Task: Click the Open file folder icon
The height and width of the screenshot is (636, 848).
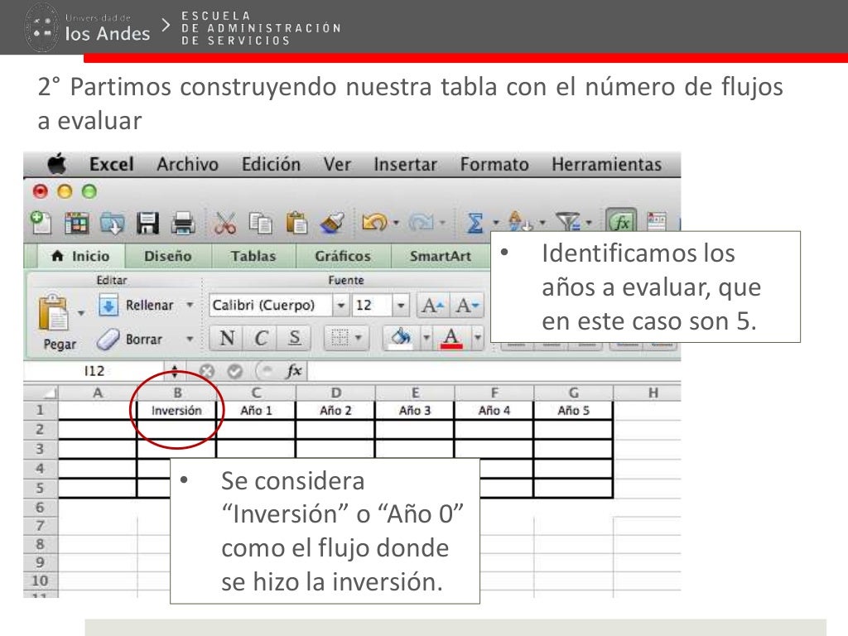Action: (x=112, y=223)
